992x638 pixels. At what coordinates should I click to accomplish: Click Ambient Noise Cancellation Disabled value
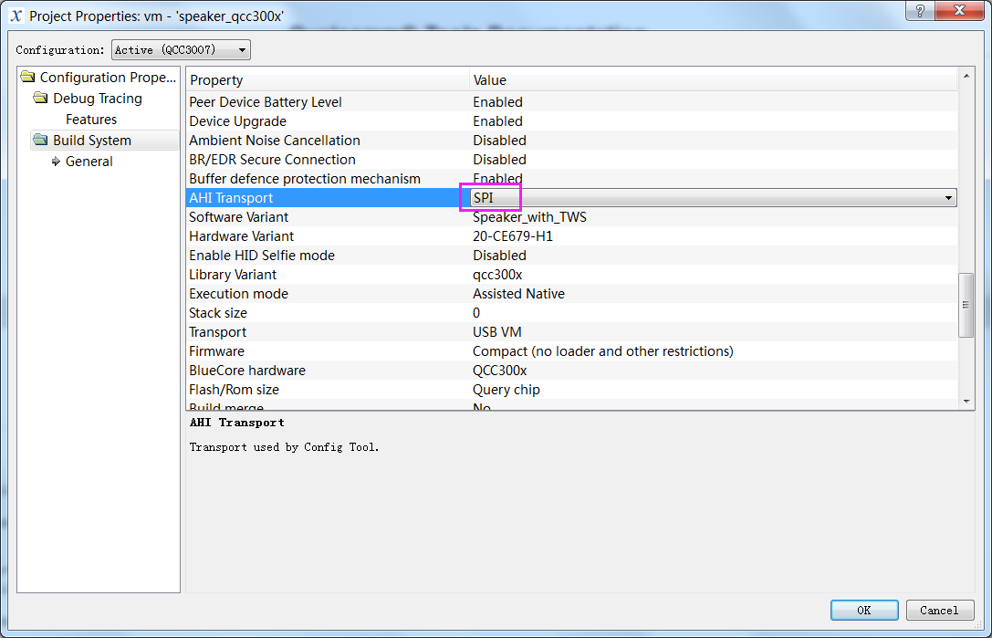tap(499, 140)
